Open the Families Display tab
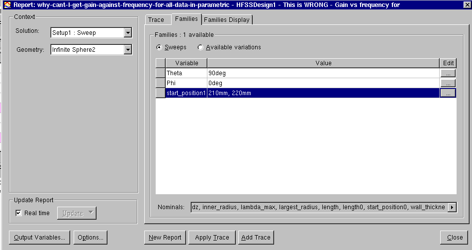472x250 pixels. tap(227, 19)
